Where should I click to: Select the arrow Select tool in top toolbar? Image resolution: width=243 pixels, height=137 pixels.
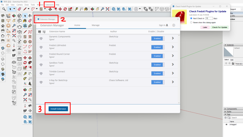[10, 9]
